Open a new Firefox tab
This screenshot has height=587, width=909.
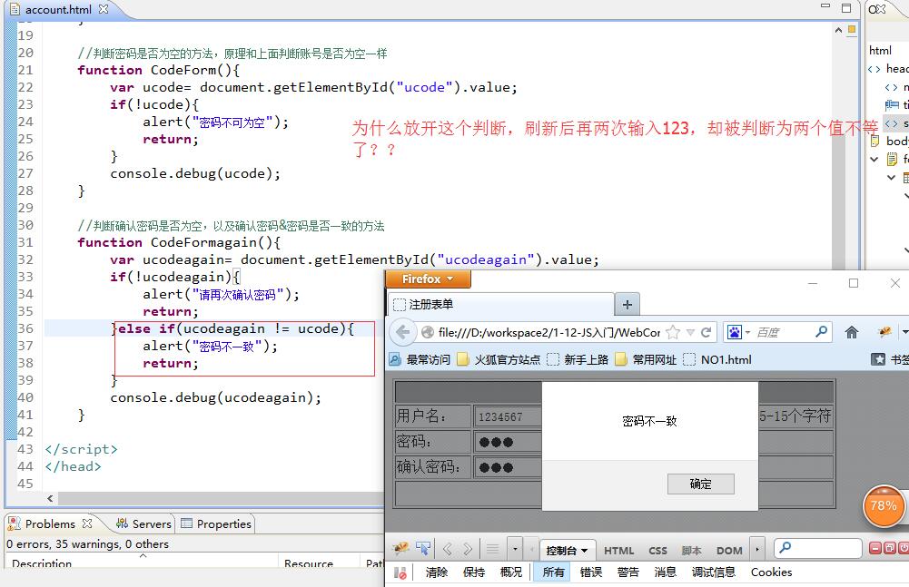click(x=627, y=304)
